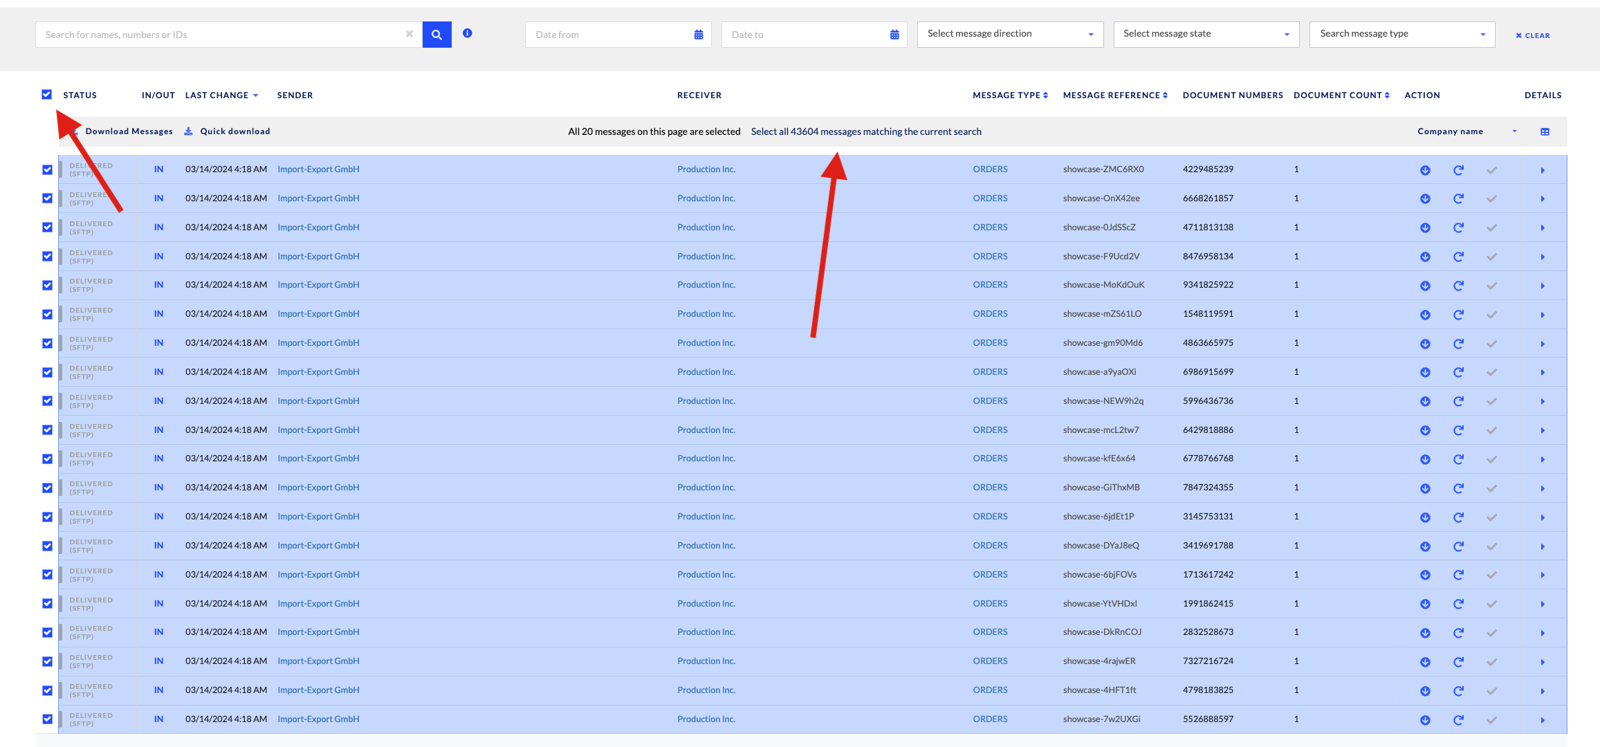Click the Download Messages button
This screenshot has height=747, width=1600.
tap(129, 131)
